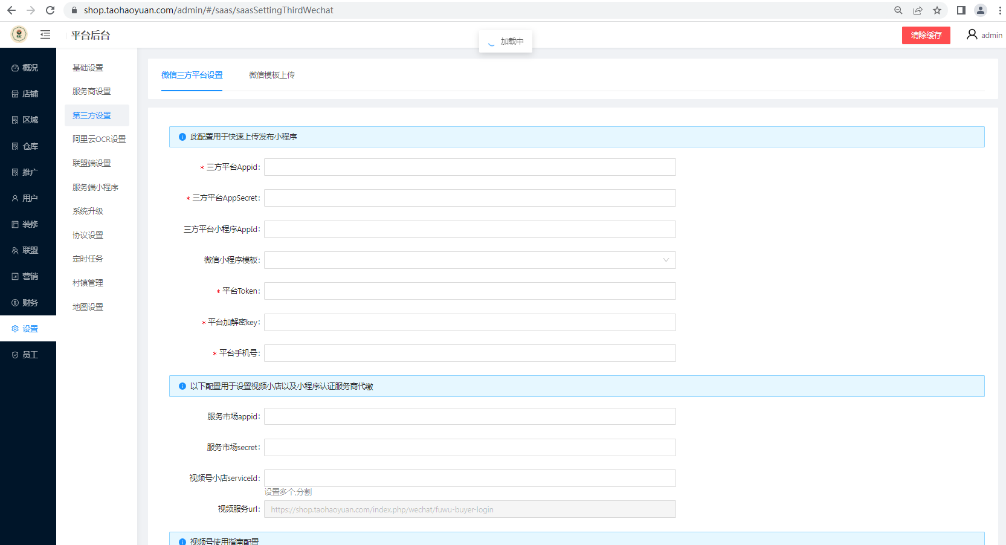The image size is (1006, 545).
Task: Select 第三方设置 submenu item
Action: (97, 115)
